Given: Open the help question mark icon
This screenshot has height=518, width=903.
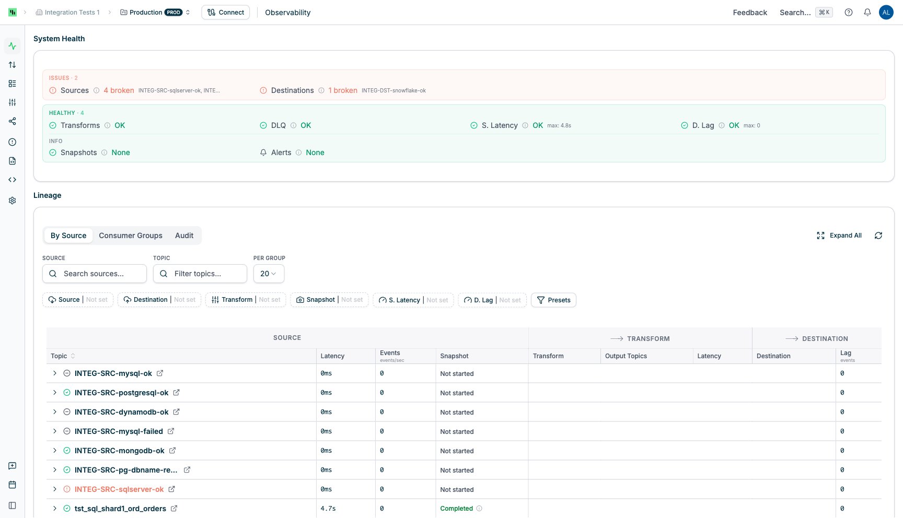Looking at the screenshot, I should pos(849,13).
